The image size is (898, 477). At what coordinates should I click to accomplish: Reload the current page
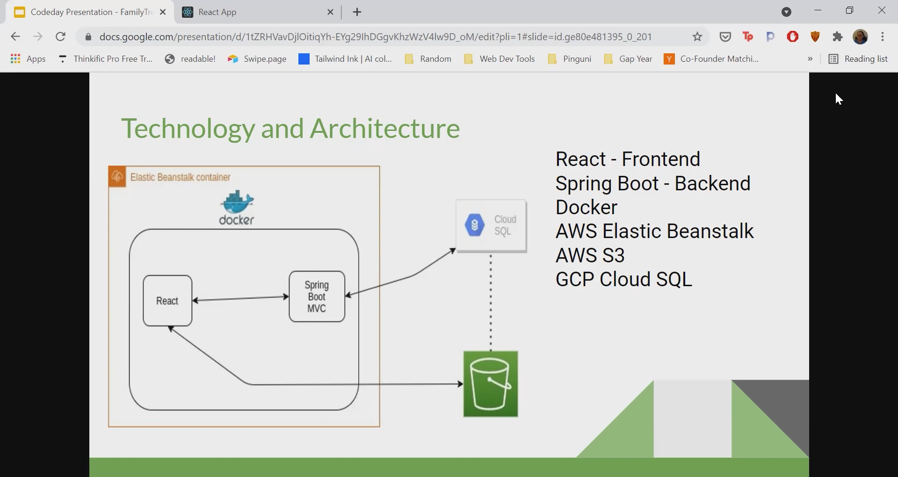[x=60, y=36]
